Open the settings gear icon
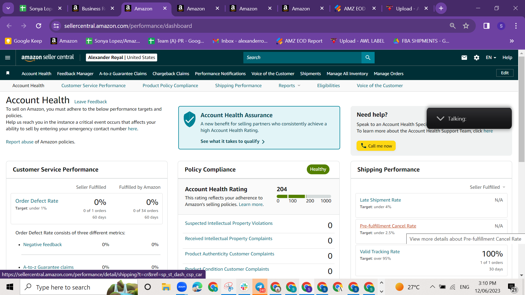The height and width of the screenshot is (295, 525). tap(477, 58)
